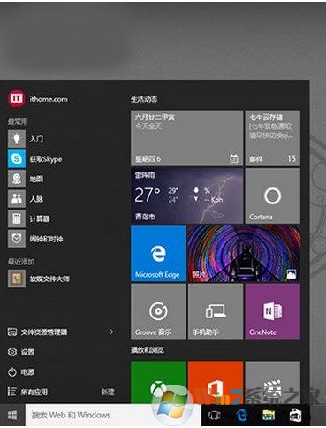
Task: Click the Windows Start button
Action: tap(12, 416)
